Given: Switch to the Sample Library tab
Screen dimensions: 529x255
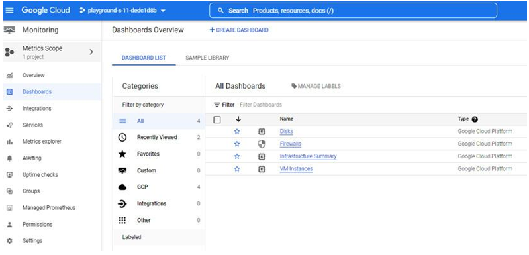Looking at the screenshot, I should click(x=207, y=58).
